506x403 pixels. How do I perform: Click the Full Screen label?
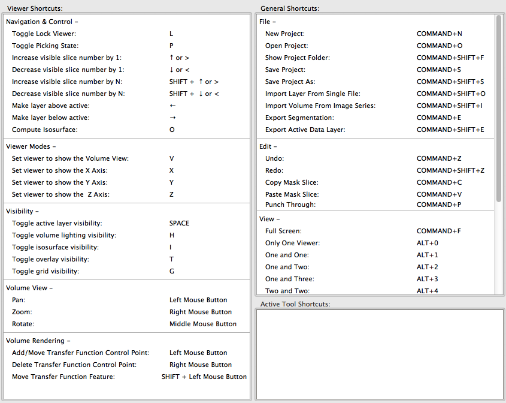[283, 231]
